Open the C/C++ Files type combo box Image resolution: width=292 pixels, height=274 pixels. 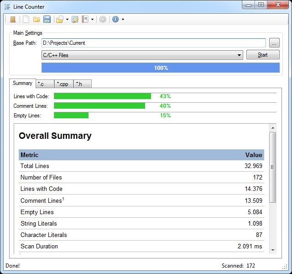click(142, 55)
